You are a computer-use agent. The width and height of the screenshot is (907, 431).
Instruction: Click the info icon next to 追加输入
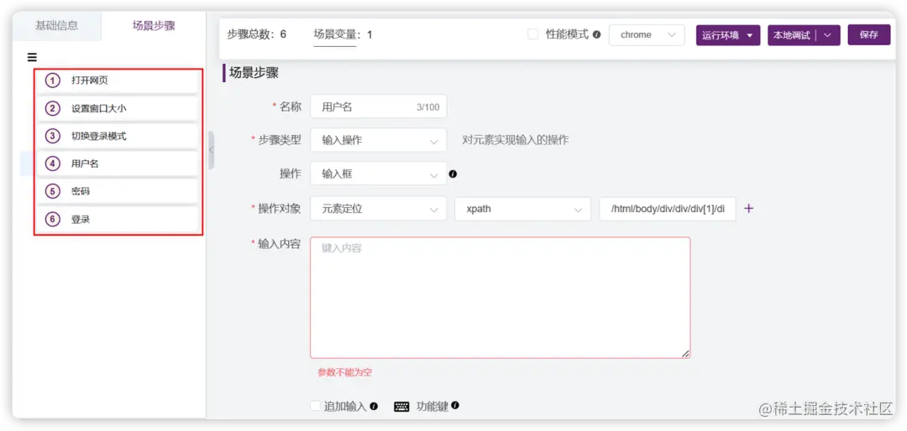pos(374,406)
